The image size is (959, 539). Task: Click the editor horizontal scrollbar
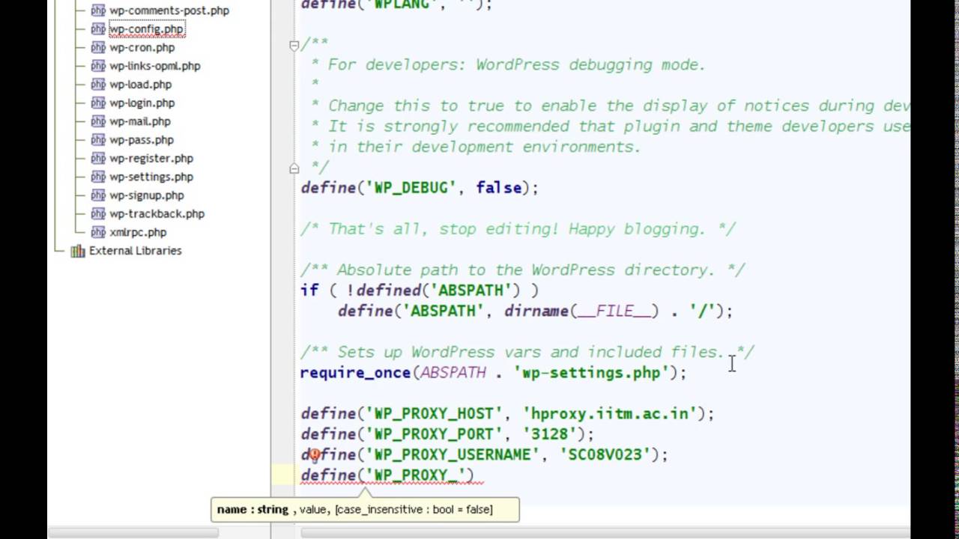605,533
